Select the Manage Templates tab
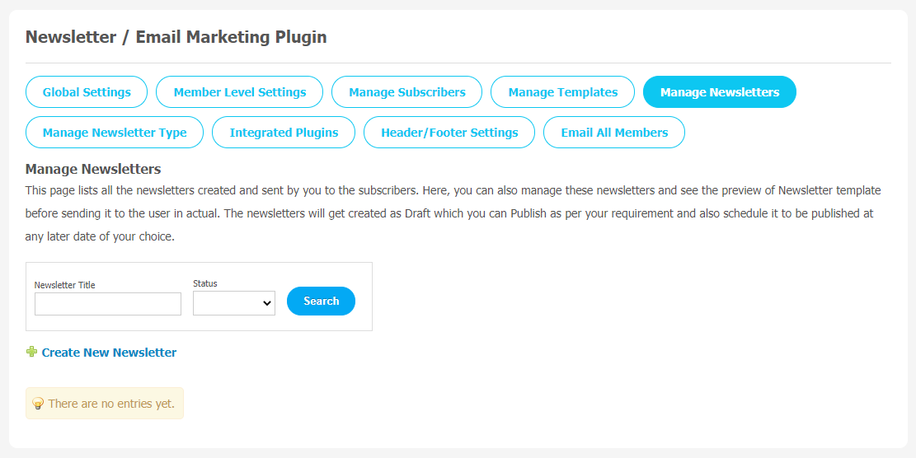The height and width of the screenshot is (458, 916). pos(562,92)
